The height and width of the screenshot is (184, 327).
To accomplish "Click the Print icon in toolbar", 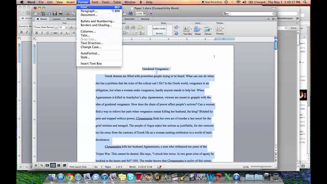I will [61, 14].
